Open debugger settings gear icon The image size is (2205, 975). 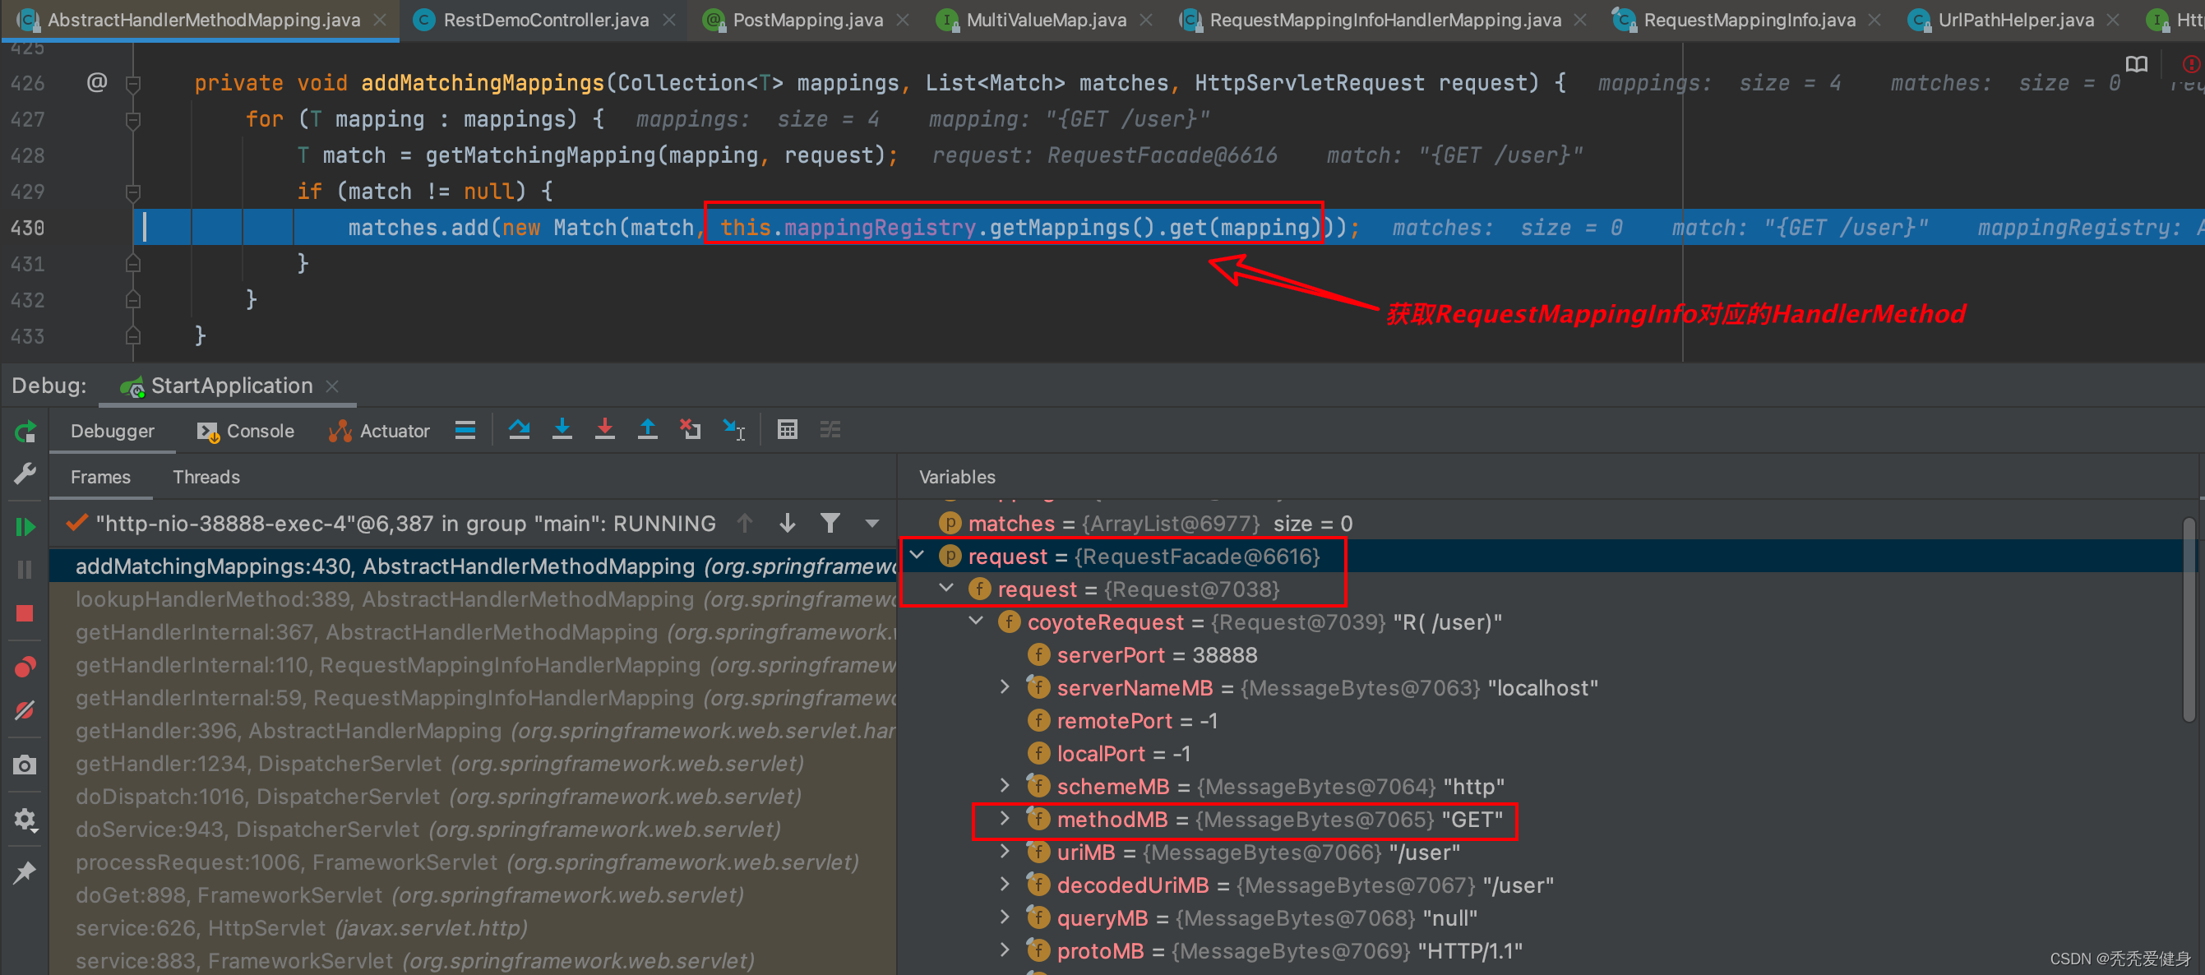(25, 820)
